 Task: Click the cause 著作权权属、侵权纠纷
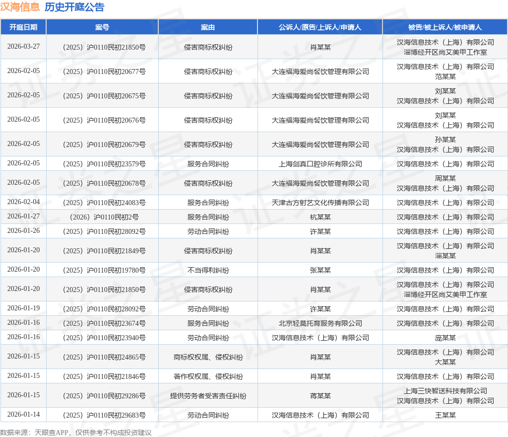pyautogui.click(x=208, y=377)
